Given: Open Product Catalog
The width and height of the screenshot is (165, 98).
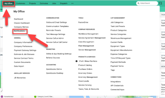Looking at the screenshot, I should click(x=85, y=65).
